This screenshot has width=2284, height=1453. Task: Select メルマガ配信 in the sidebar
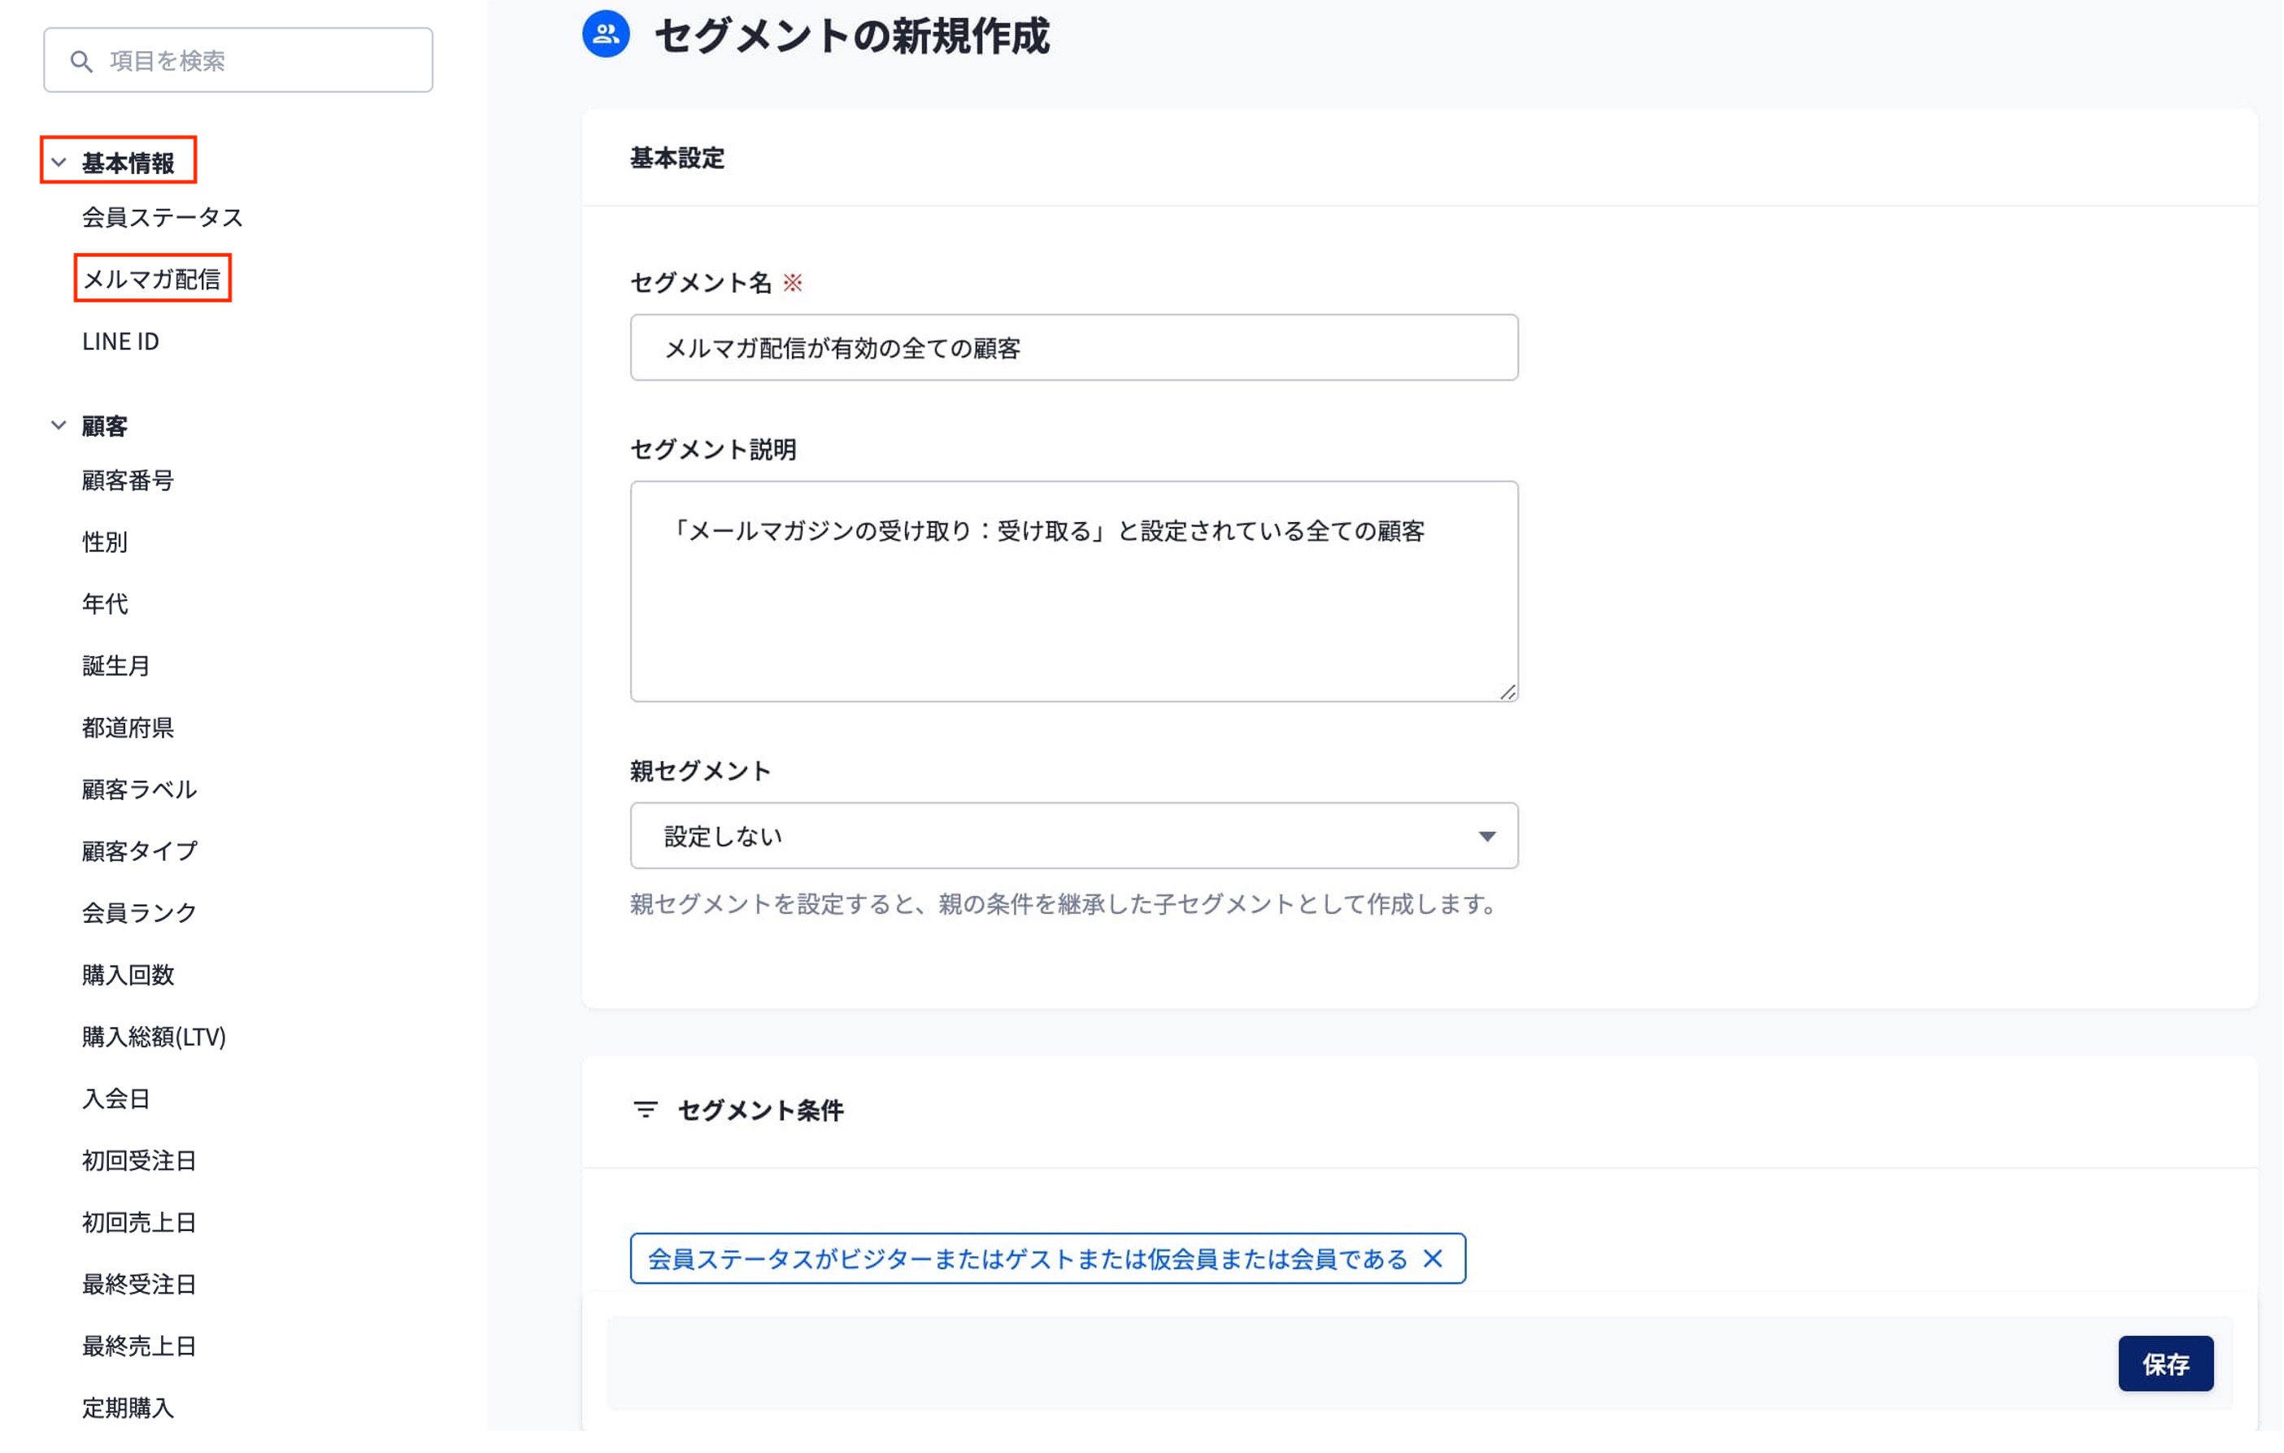click(152, 279)
